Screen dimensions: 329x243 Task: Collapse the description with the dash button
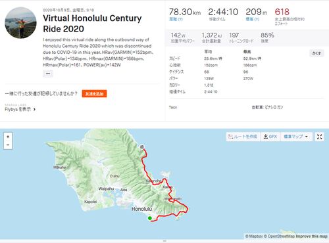(48, 74)
